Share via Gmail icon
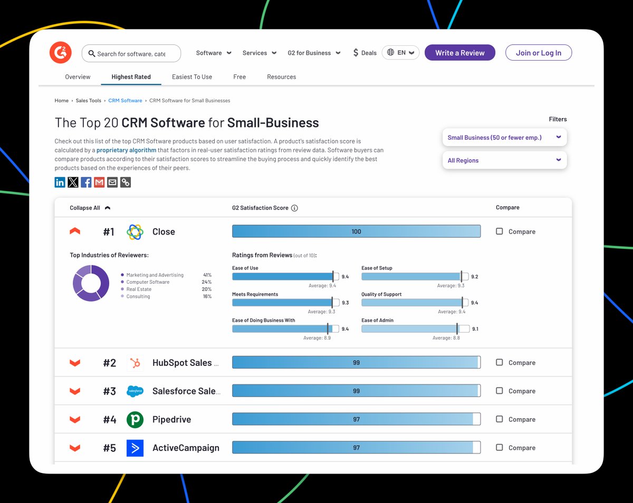633x503 pixels. click(99, 182)
